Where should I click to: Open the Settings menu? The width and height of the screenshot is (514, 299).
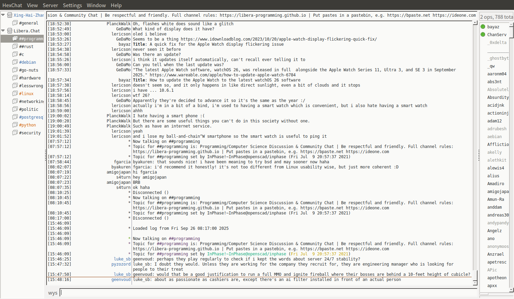point(72,5)
